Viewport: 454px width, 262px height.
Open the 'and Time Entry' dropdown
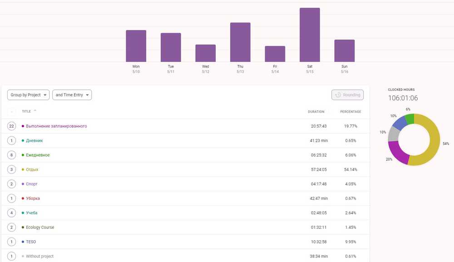point(72,95)
